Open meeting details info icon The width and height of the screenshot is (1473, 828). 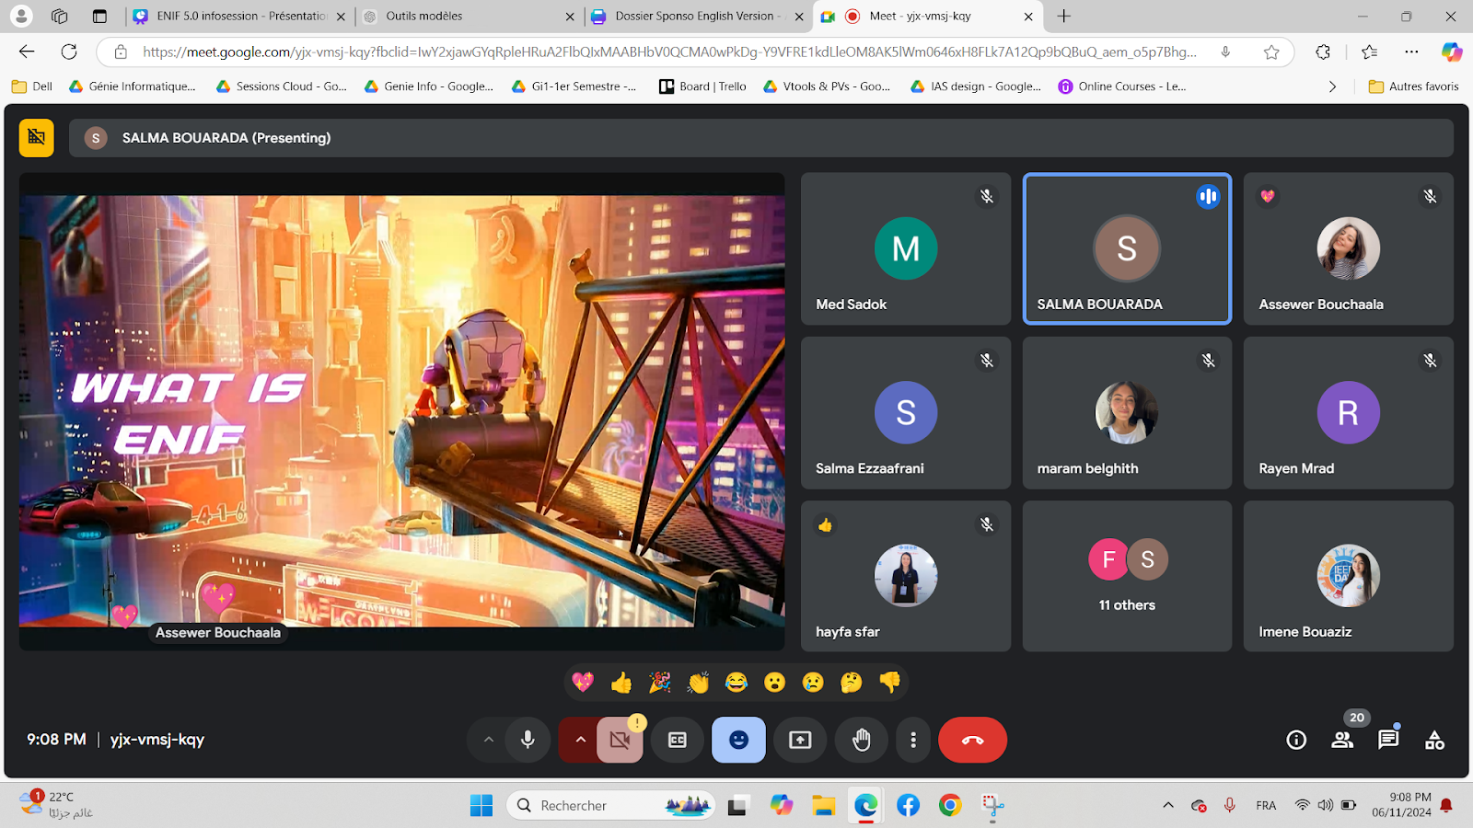coord(1296,740)
